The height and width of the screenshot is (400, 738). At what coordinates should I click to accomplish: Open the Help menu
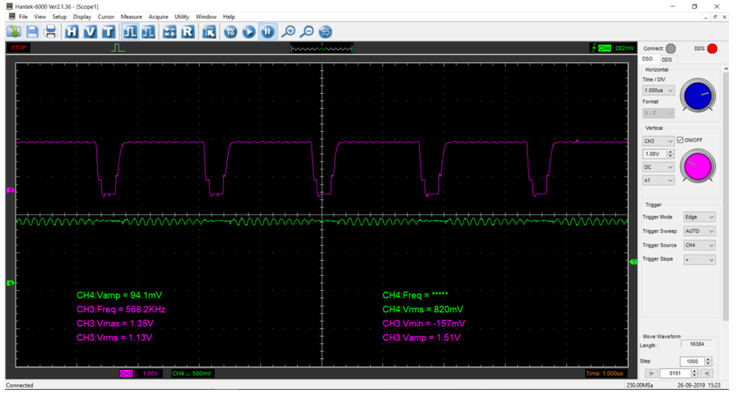point(229,17)
